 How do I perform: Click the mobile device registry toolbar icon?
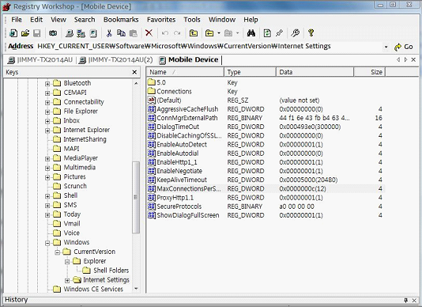coord(93,33)
